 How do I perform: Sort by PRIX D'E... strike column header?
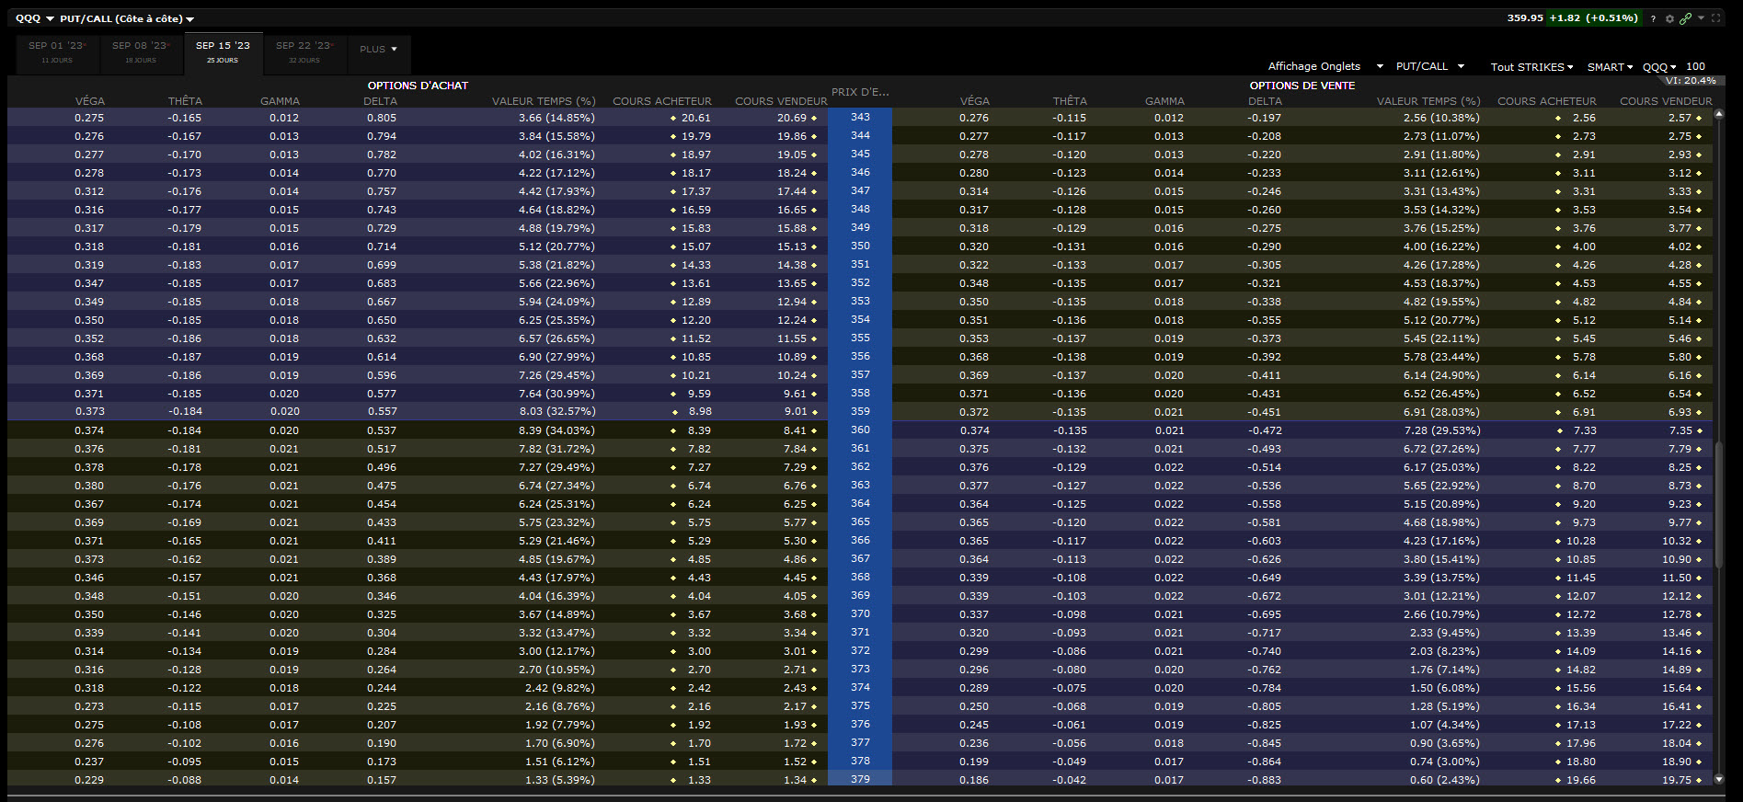[x=860, y=92]
